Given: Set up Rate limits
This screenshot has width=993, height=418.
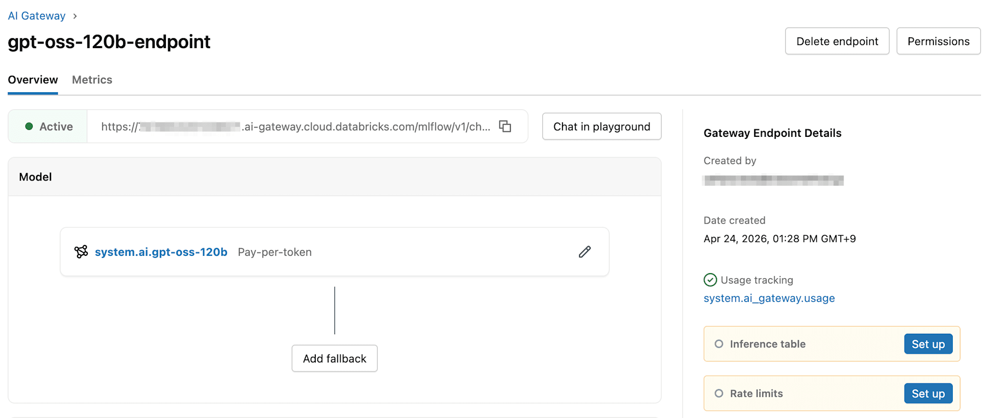Looking at the screenshot, I should point(928,394).
